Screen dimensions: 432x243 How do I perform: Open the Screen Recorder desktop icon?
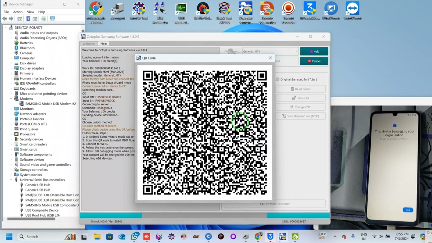pyautogui.click(x=289, y=13)
